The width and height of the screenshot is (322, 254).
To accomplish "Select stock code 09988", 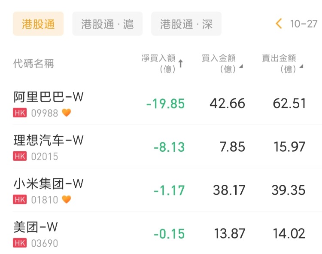I will pyautogui.click(x=45, y=113).
